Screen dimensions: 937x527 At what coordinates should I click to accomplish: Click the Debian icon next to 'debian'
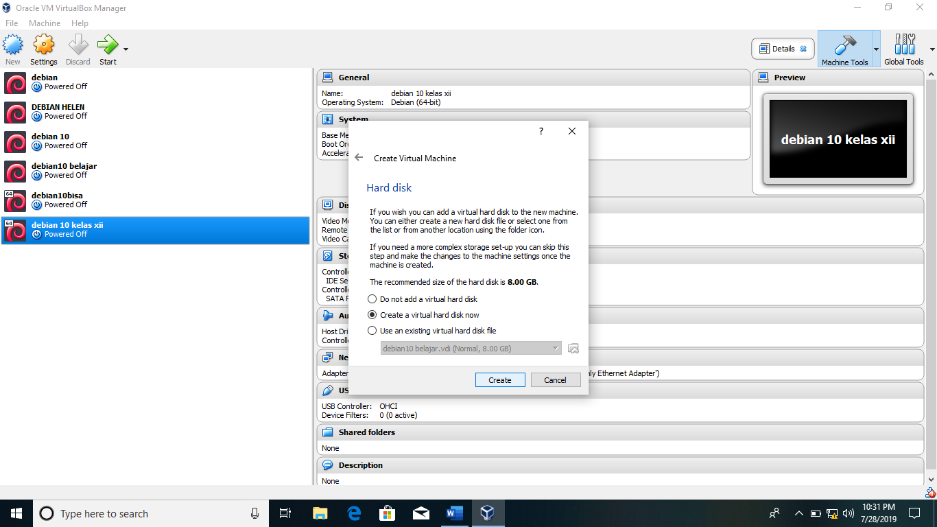(15, 82)
